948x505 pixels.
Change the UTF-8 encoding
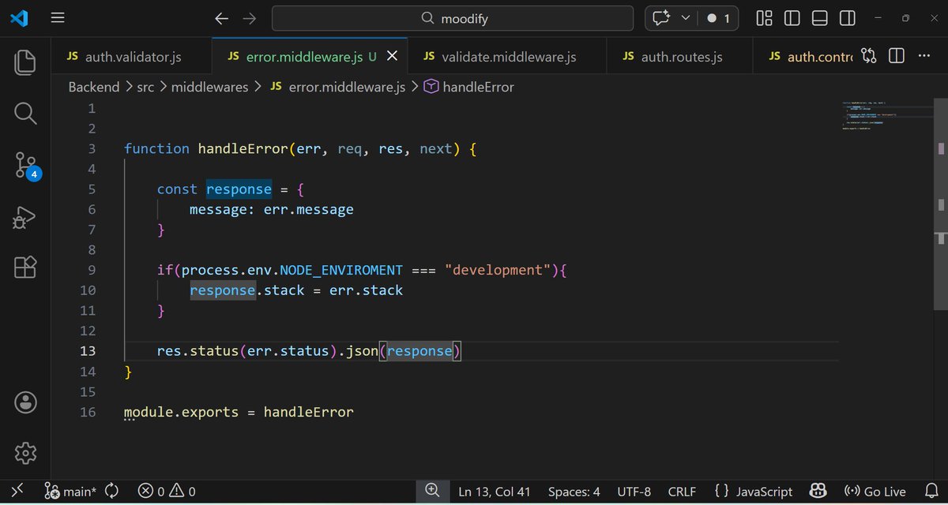[634, 492]
